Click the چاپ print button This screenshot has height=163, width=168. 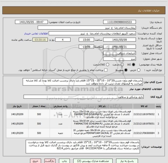(64, 161)
